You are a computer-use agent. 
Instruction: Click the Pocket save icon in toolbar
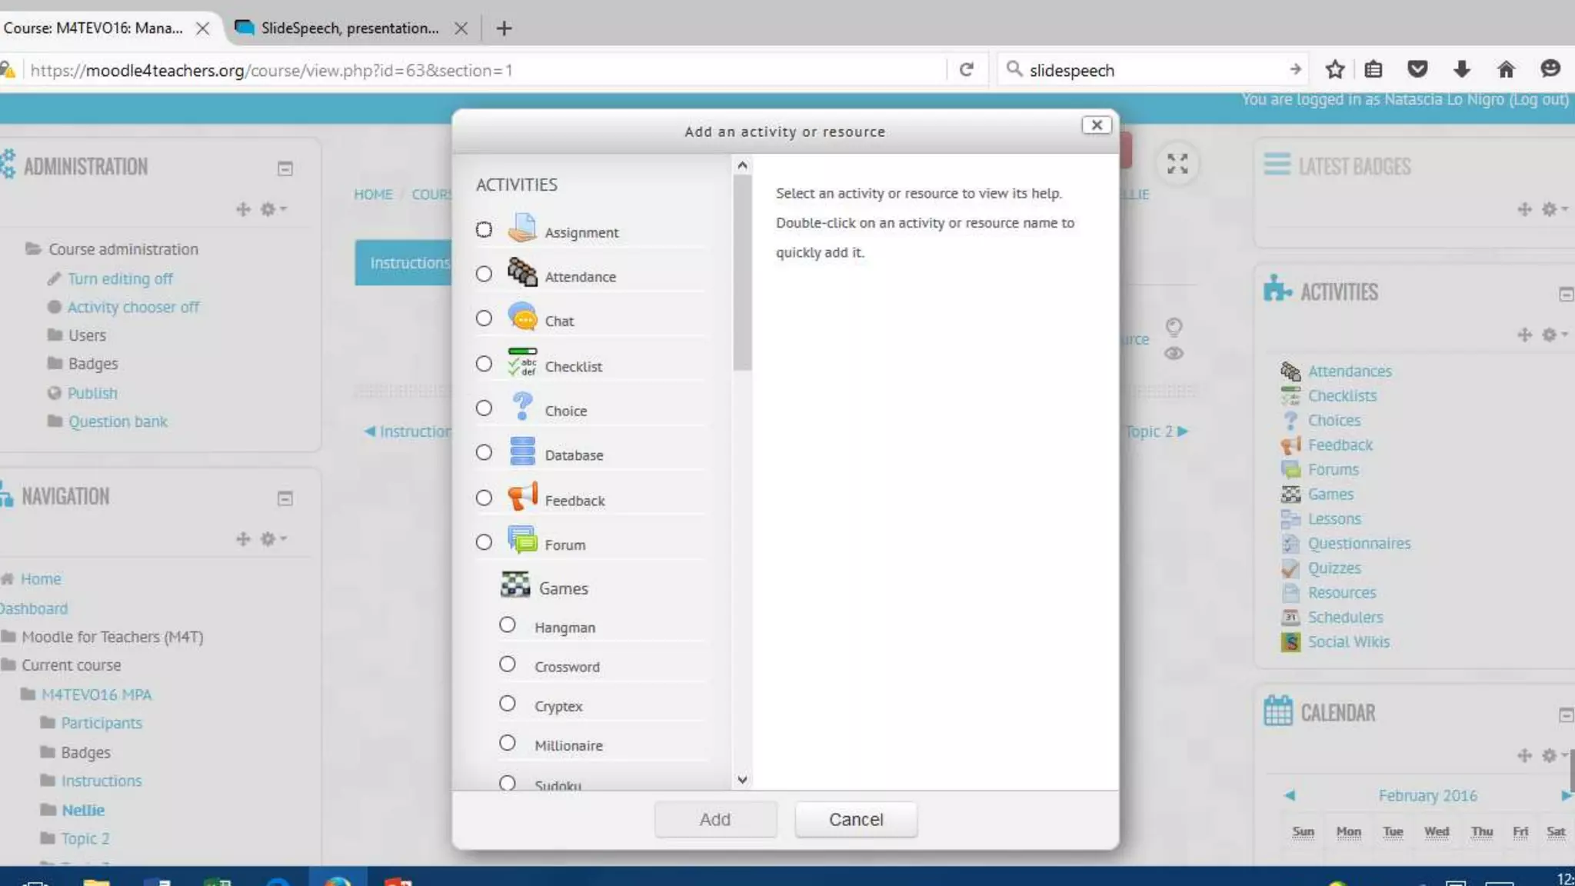click(x=1417, y=70)
